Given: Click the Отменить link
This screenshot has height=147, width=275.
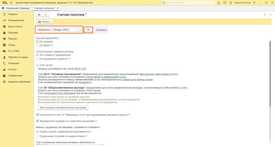Looking at the screenshot, I should (101, 30).
